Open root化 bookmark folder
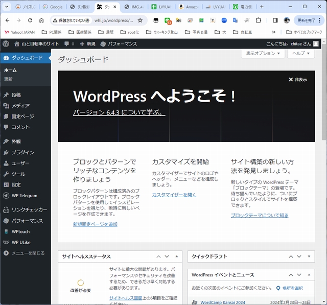The height and width of the screenshot is (305, 327). point(130,32)
